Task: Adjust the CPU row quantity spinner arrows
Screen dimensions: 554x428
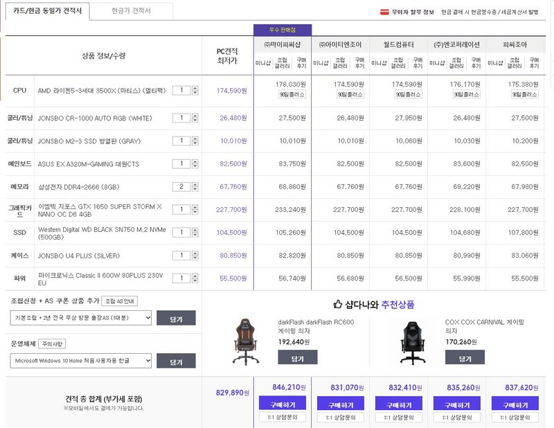Action: [x=195, y=91]
